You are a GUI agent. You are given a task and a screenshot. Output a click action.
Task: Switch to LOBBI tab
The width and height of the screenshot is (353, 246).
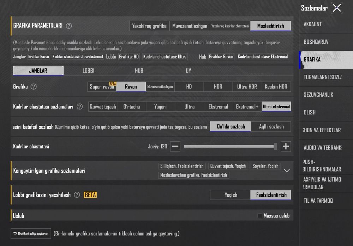(89, 70)
